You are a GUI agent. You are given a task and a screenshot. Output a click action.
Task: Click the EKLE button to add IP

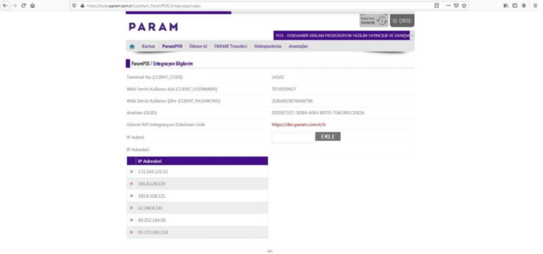click(x=328, y=136)
